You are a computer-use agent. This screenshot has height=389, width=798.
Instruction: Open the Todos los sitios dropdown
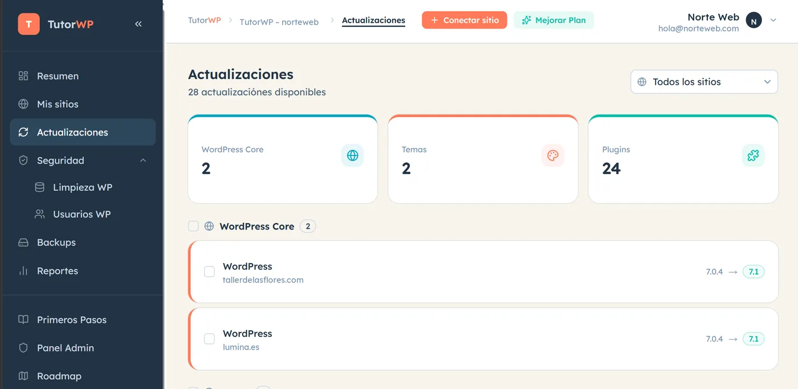tap(704, 82)
